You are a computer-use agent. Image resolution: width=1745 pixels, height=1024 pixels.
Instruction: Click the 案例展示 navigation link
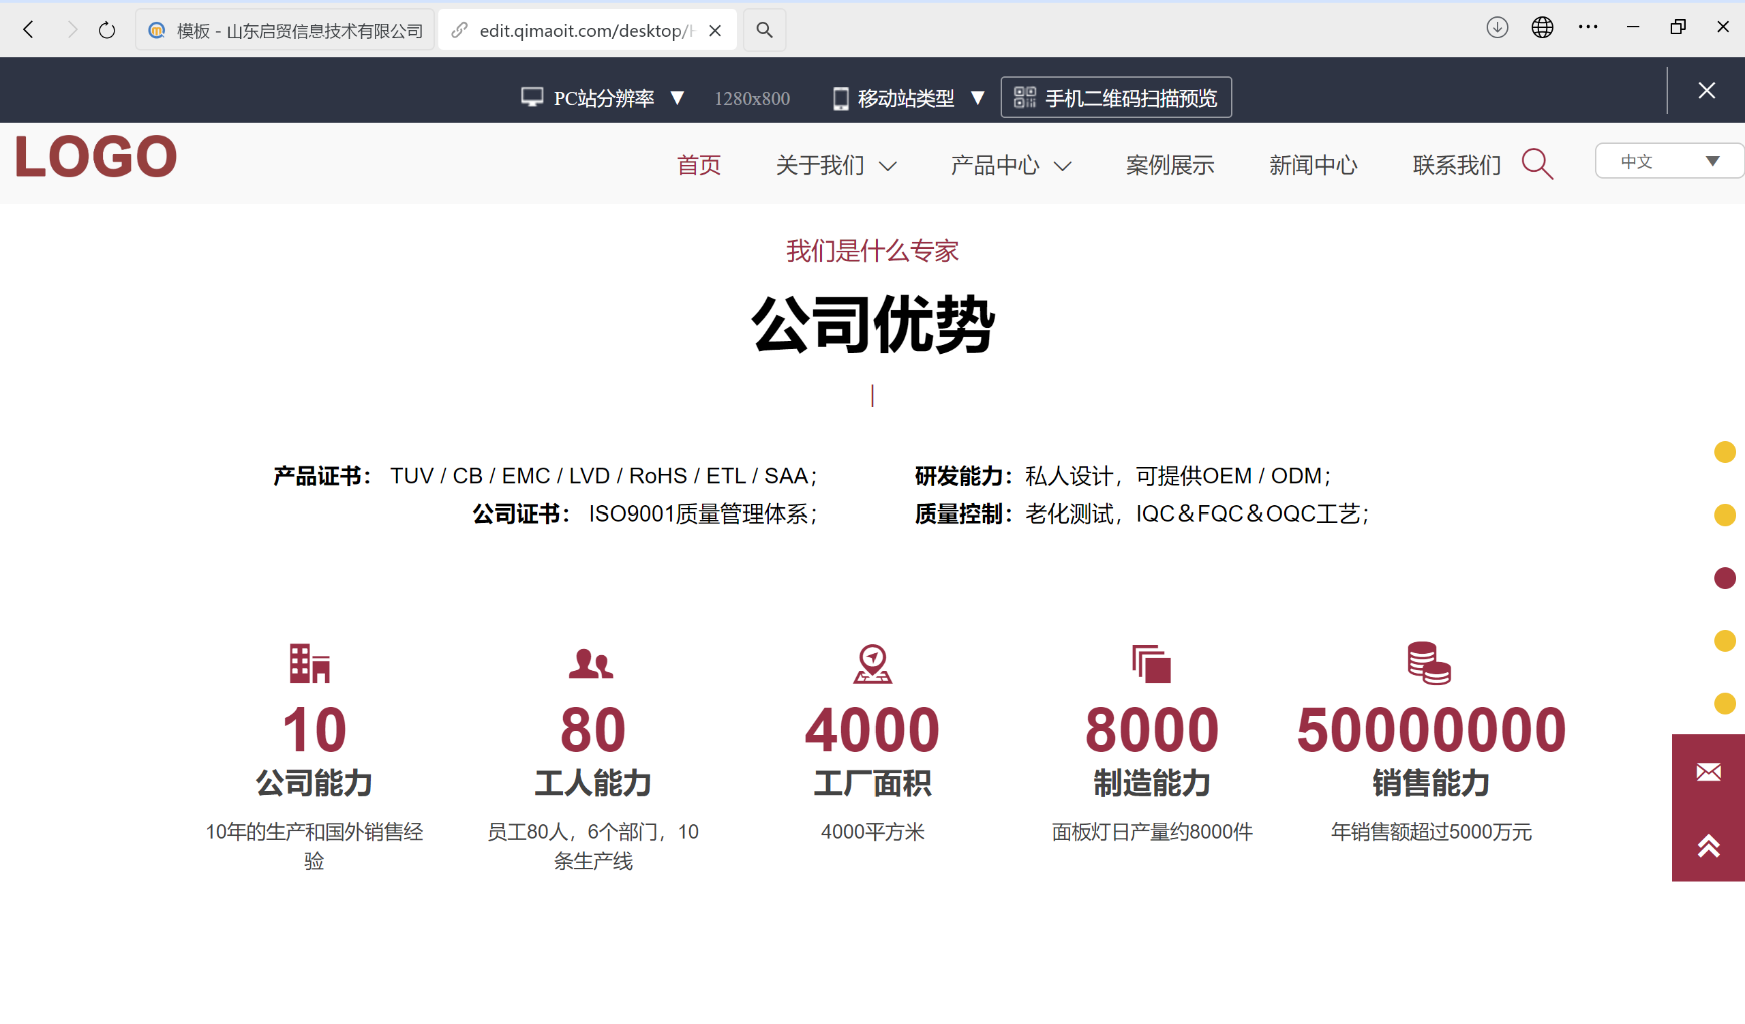(1170, 166)
